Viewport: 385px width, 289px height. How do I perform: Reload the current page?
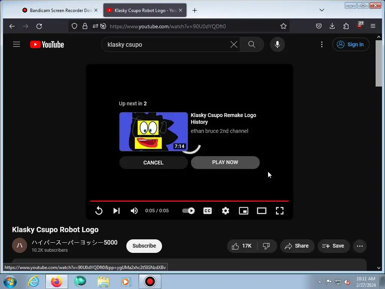pyautogui.click(x=39, y=26)
